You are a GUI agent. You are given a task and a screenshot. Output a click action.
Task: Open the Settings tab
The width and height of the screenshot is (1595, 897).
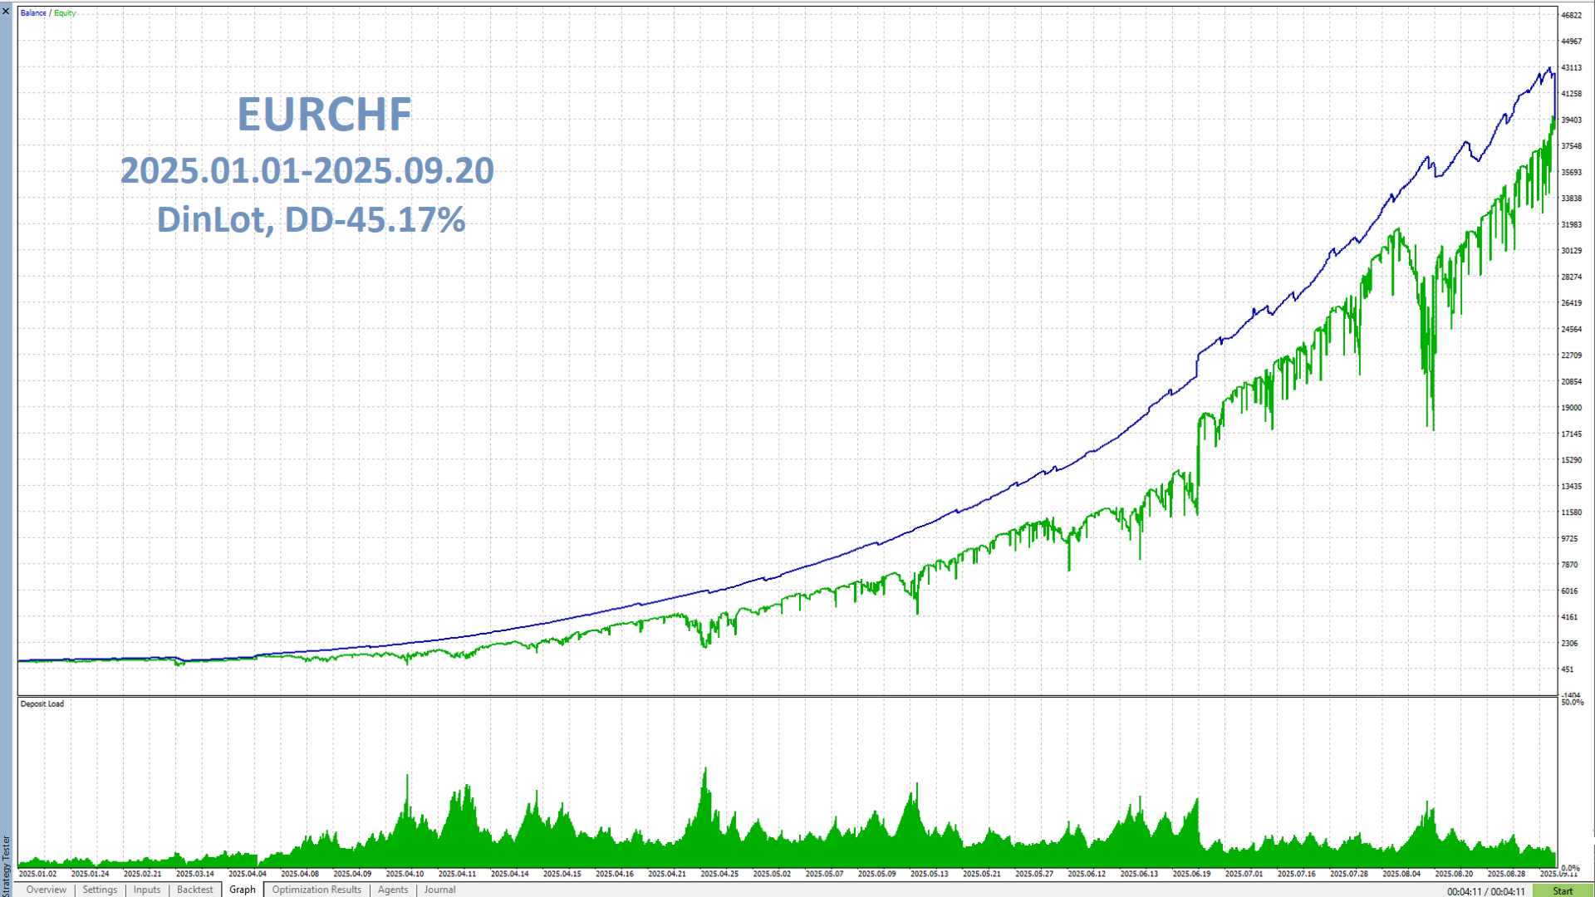click(100, 890)
